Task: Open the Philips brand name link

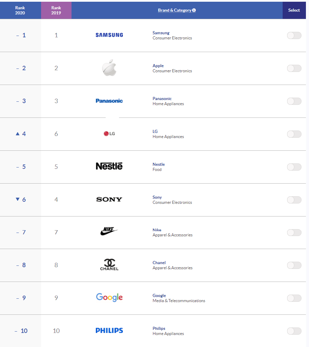Action: tap(159, 329)
